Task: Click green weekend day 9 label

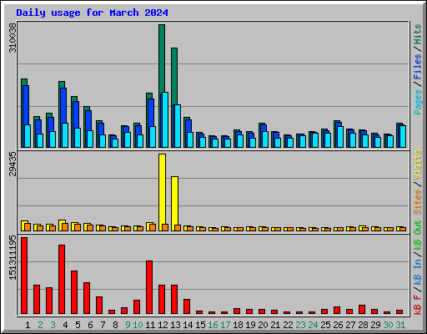Action: [128, 325]
